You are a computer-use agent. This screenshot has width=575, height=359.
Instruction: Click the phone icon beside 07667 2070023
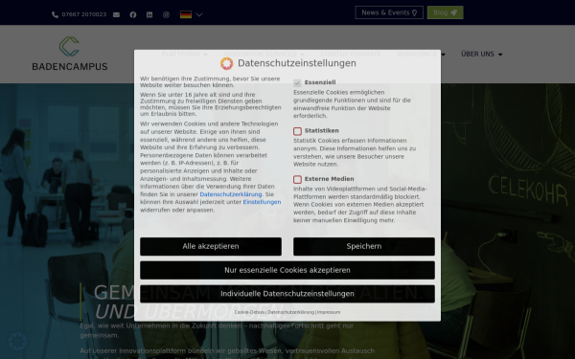tap(55, 14)
